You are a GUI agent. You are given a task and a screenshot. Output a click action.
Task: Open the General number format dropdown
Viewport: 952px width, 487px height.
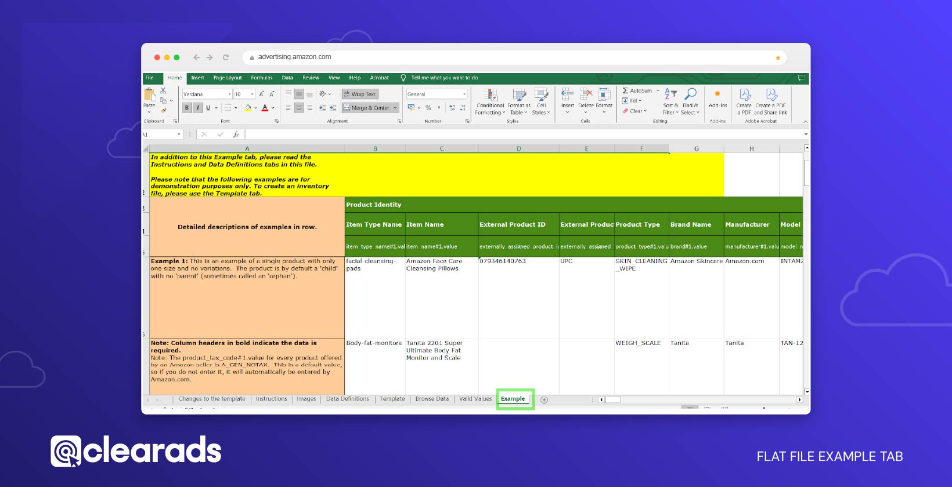[x=464, y=94]
